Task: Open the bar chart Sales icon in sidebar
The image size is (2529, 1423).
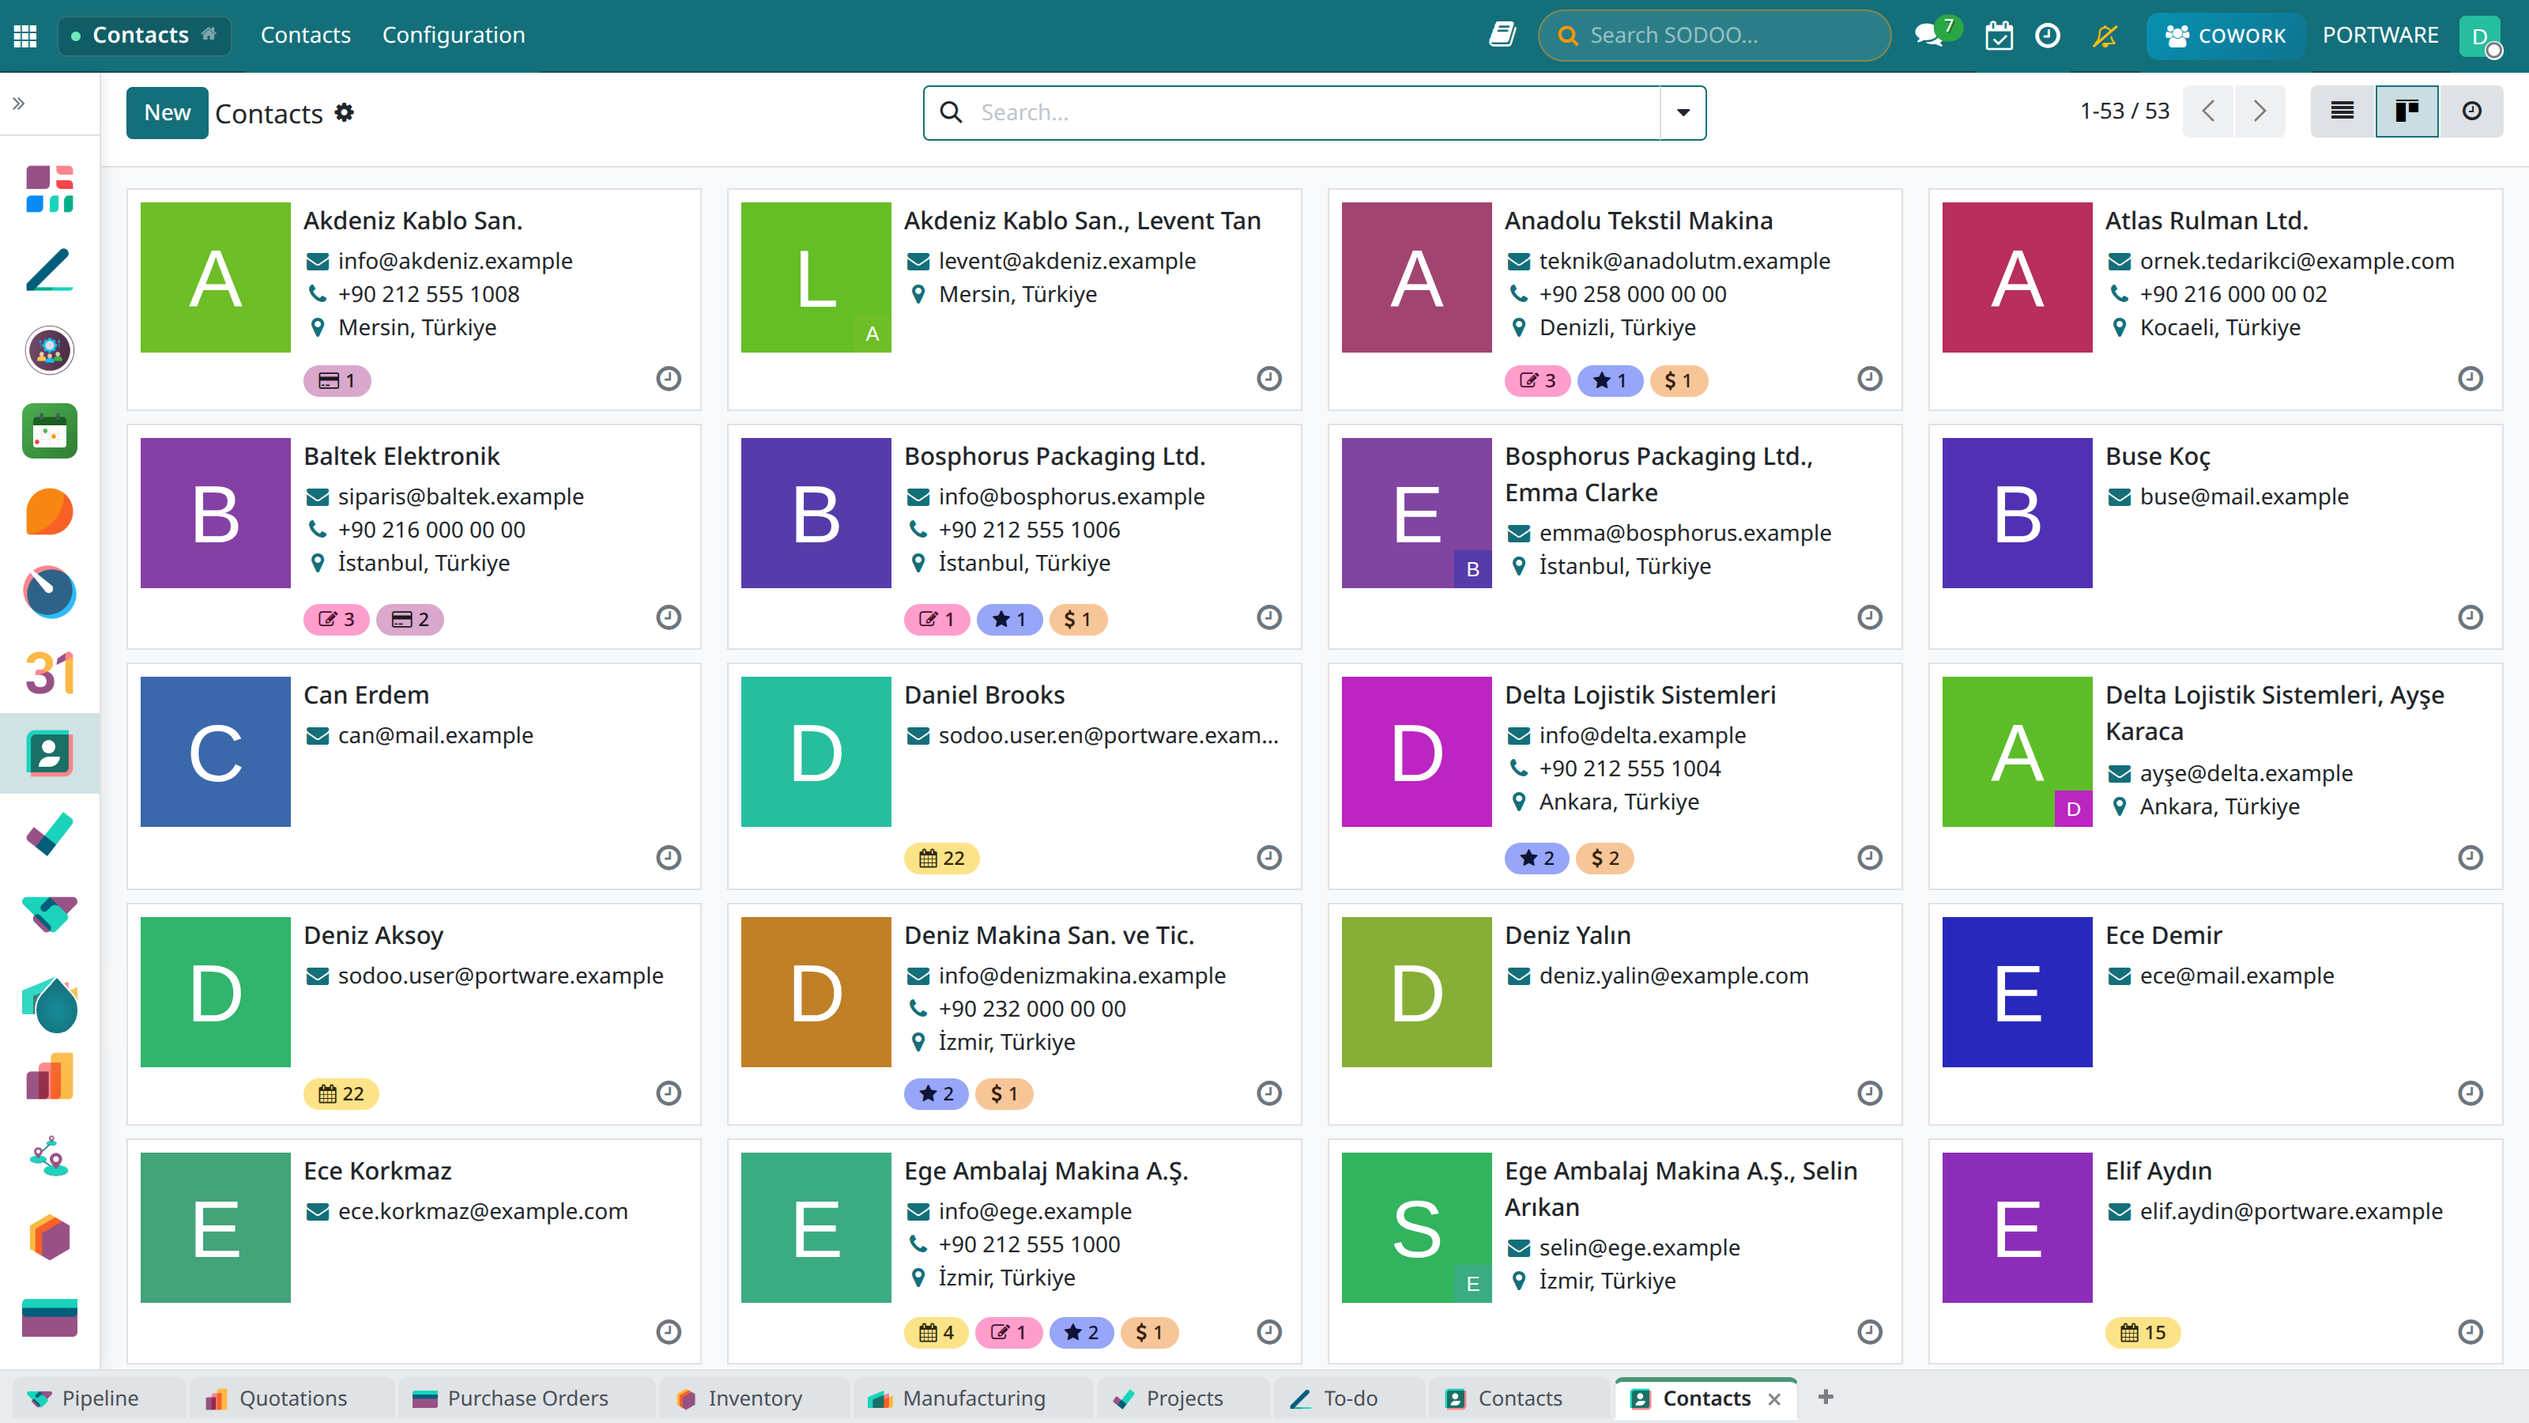Action: (49, 1075)
